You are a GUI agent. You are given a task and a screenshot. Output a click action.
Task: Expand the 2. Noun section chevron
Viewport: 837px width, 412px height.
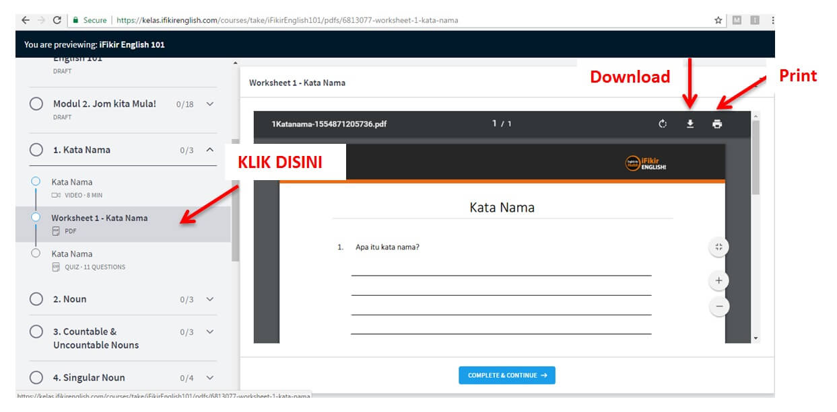(x=210, y=299)
